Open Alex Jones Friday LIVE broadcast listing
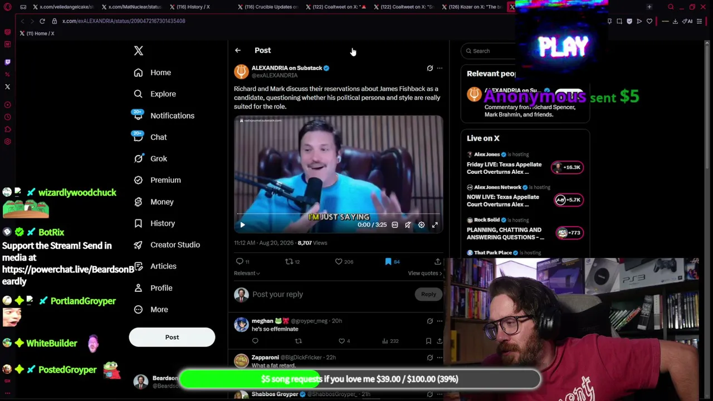Viewport: 713px width, 401px height. coord(525,164)
